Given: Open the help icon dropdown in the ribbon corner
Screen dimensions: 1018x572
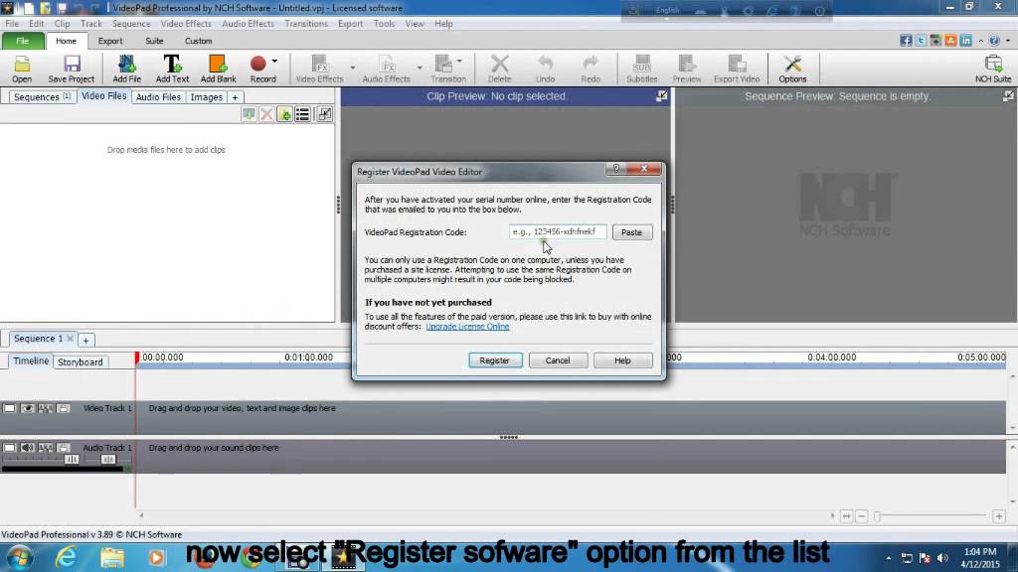Looking at the screenshot, I should coord(1008,40).
